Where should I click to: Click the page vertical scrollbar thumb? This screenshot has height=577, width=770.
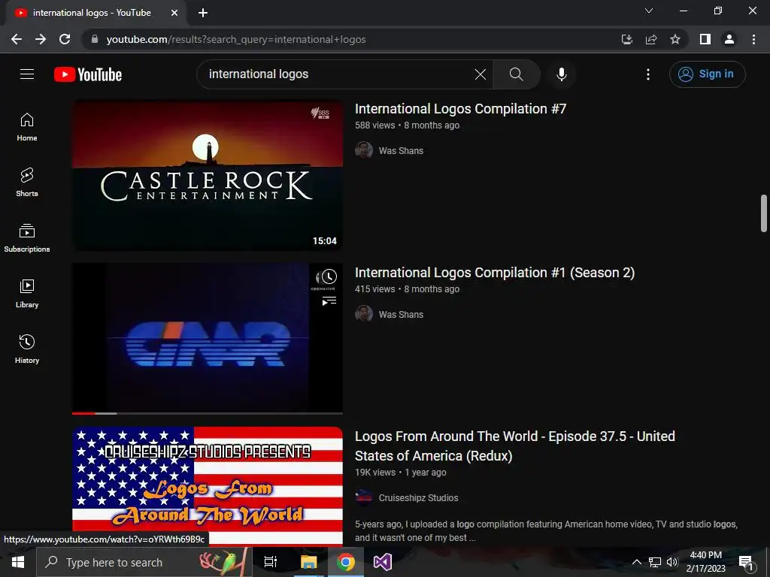click(x=764, y=213)
